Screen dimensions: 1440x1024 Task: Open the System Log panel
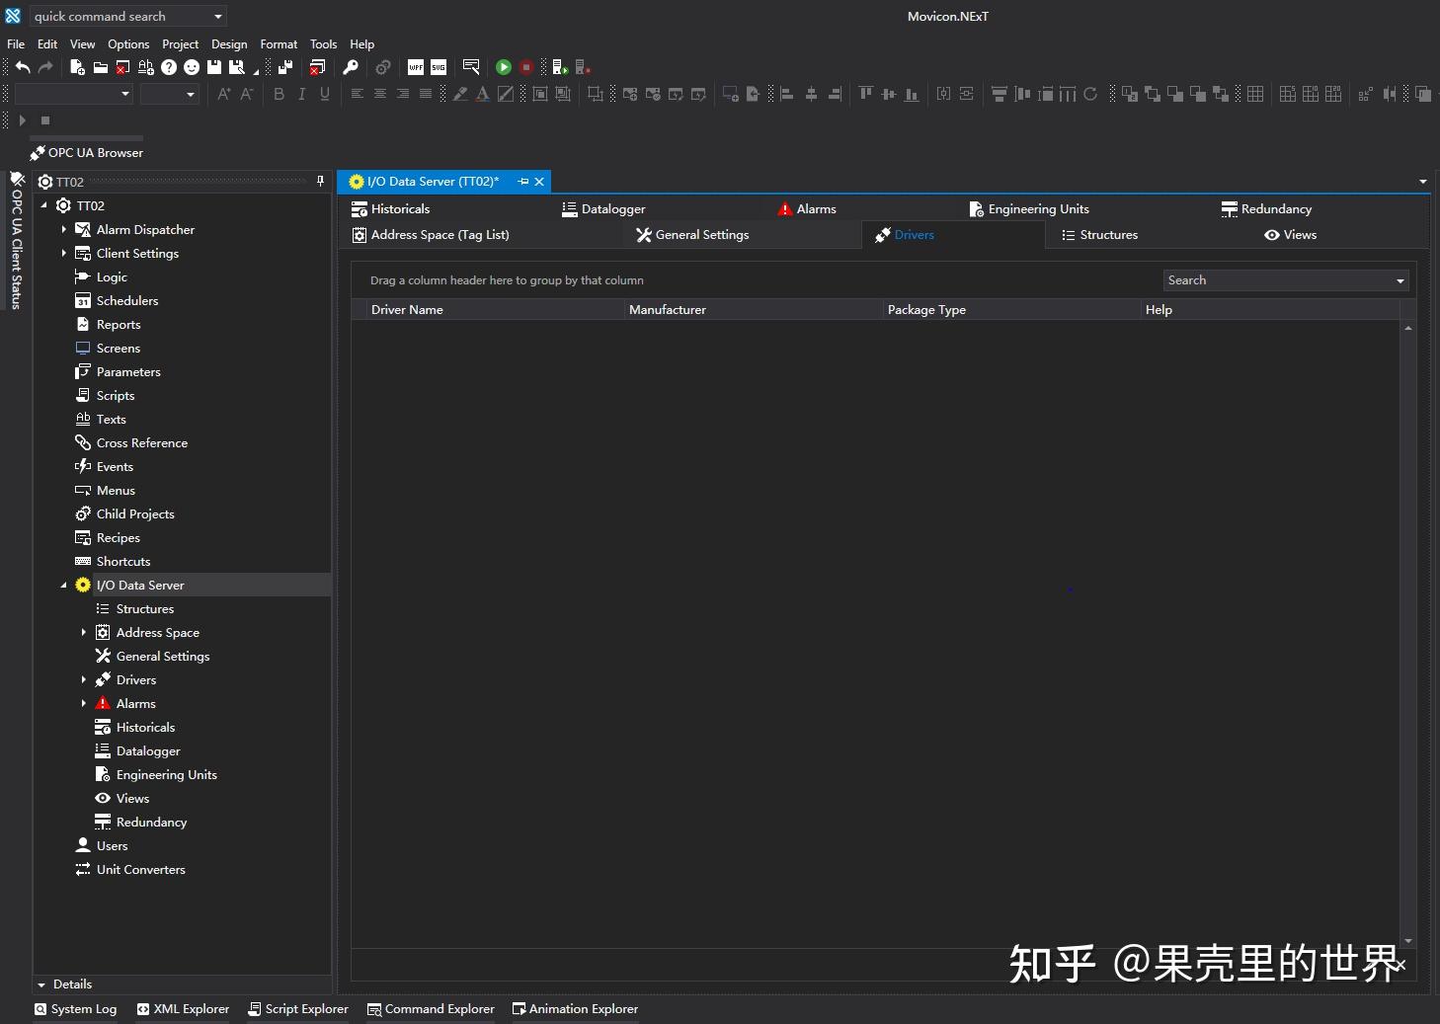coord(75,1009)
